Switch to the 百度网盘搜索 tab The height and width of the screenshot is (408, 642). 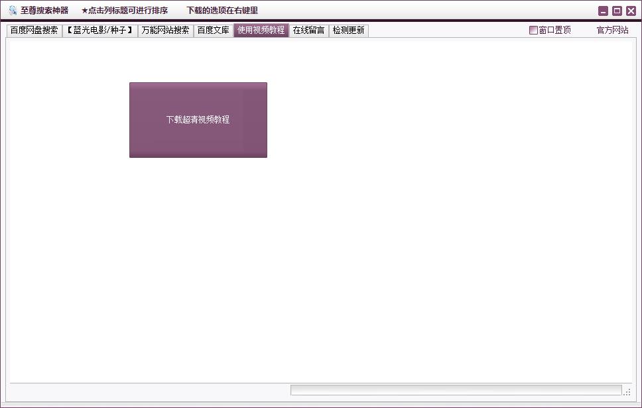tap(34, 30)
